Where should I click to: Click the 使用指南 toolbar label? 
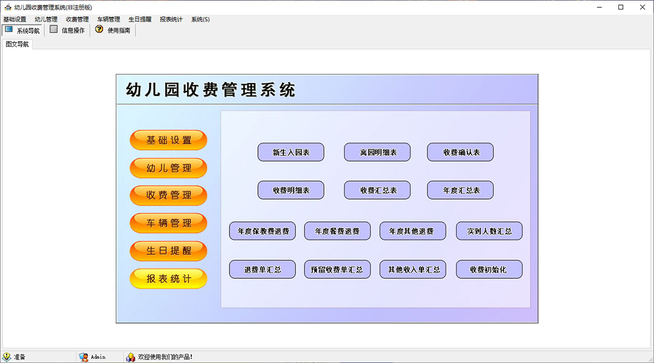click(119, 30)
